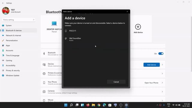
Task: Click the volume icon in system tray
Action: (176, 105)
